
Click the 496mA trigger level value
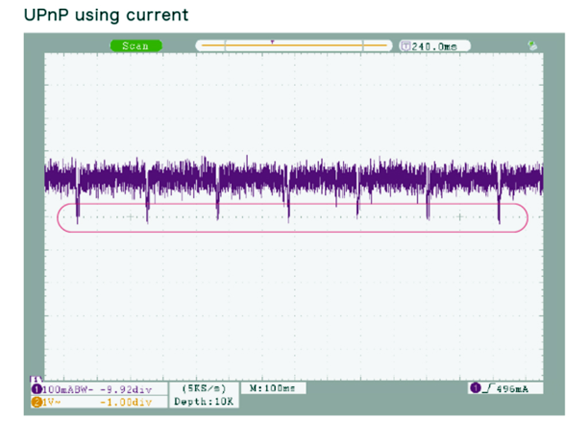tap(514, 389)
